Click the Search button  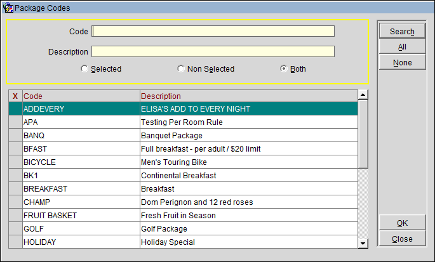[401, 31]
